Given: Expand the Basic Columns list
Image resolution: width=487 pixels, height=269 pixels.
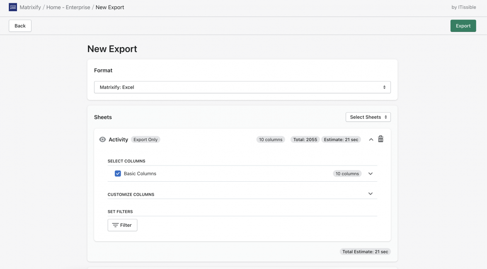Looking at the screenshot, I should (x=370, y=173).
